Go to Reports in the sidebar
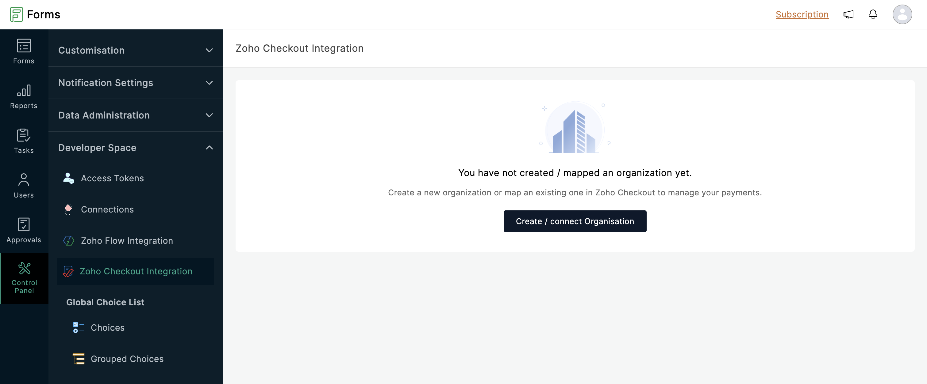The height and width of the screenshot is (384, 927). [x=24, y=96]
